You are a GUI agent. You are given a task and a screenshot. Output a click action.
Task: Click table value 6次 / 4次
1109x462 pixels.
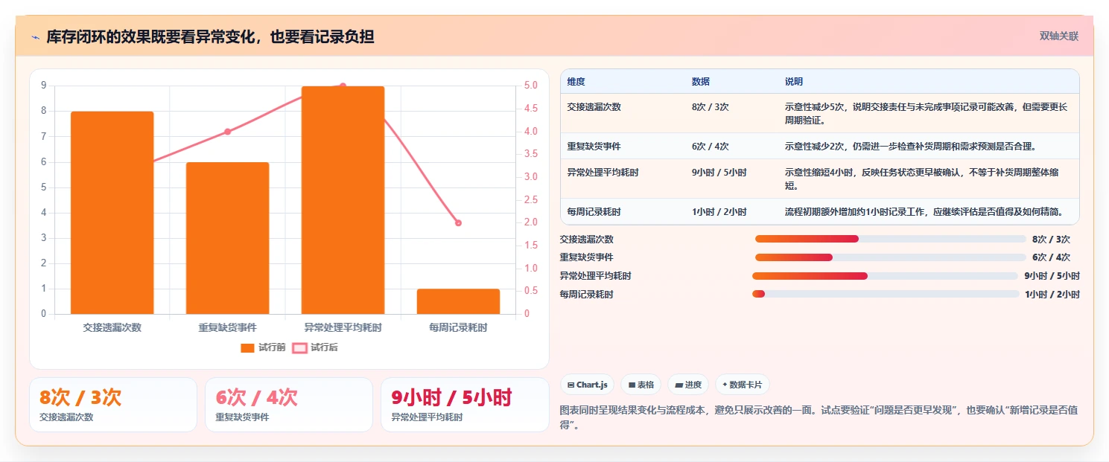[x=711, y=147]
